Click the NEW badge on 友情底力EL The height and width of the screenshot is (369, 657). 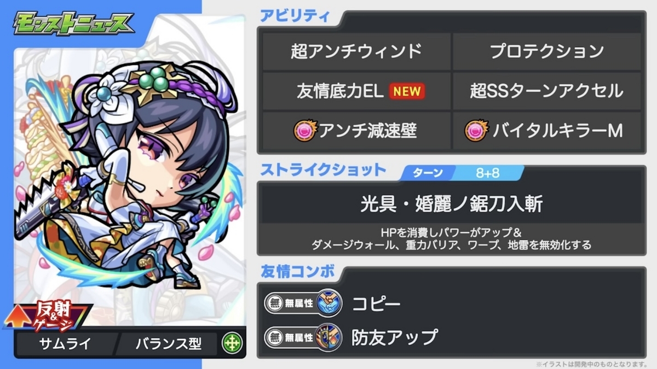coord(407,91)
